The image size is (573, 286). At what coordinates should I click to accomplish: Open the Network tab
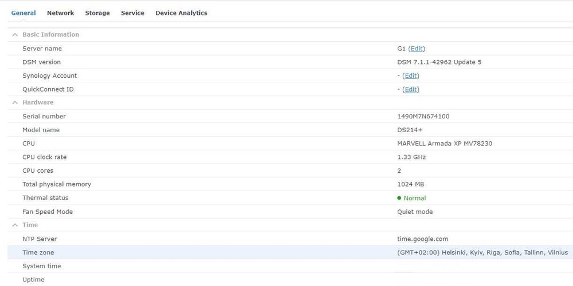coord(60,13)
